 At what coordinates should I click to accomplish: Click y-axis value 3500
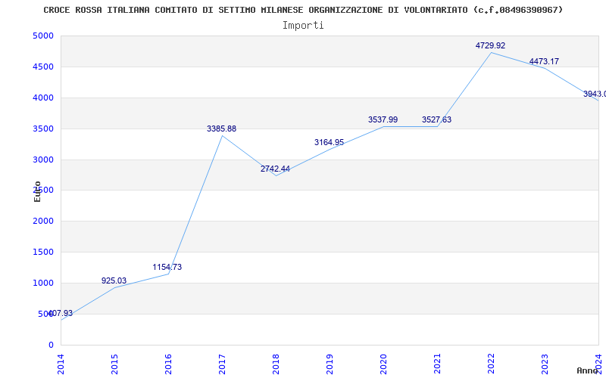point(43,129)
